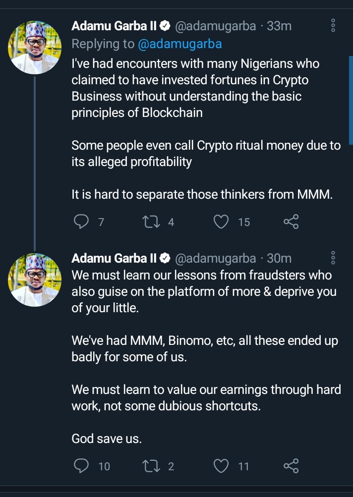353x497 pixels.
Task: Open the 33m timestamp of first tweet
Action: [x=279, y=26]
